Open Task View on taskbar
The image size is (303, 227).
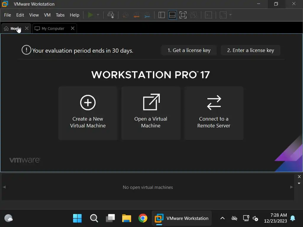[110, 218]
